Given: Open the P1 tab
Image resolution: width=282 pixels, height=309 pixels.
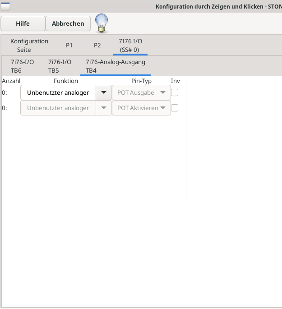Looking at the screenshot, I should coord(69,45).
